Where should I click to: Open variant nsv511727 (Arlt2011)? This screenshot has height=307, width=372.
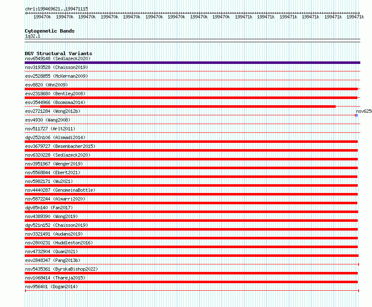coord(50,129)
